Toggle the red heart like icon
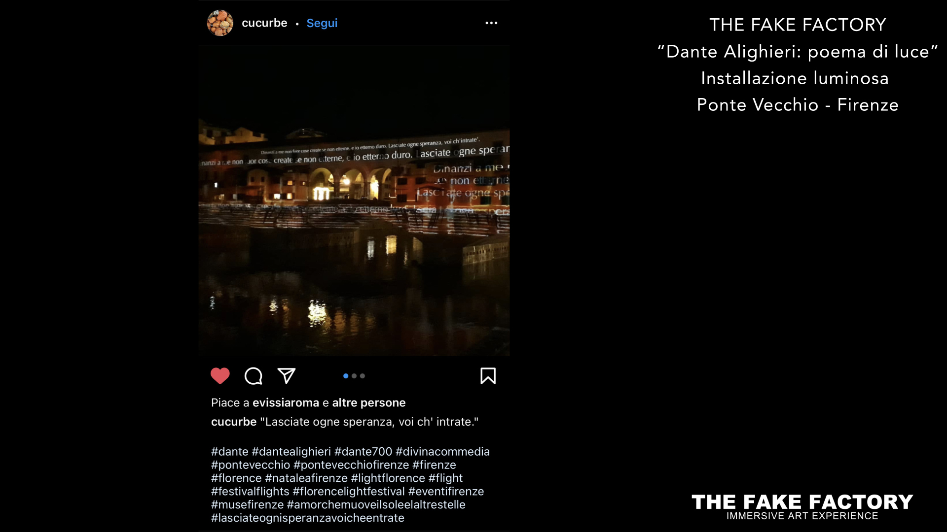Viewport: 947px width, 532px height. pos(220,376)
